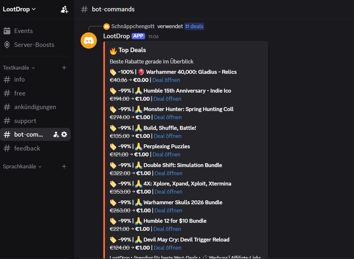Click the price tag emoji on the -100% row
This screenshot has height=259, width=354.
point(113,72)
